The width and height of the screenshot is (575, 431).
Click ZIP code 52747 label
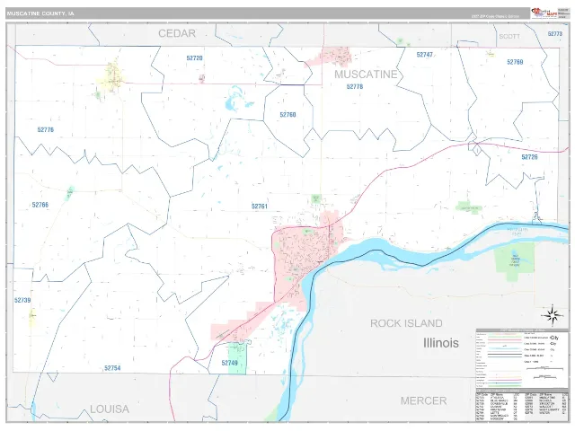click(x=424, y=55)
